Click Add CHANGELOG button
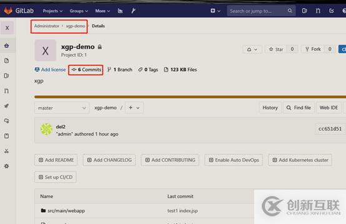 (109, 160)
